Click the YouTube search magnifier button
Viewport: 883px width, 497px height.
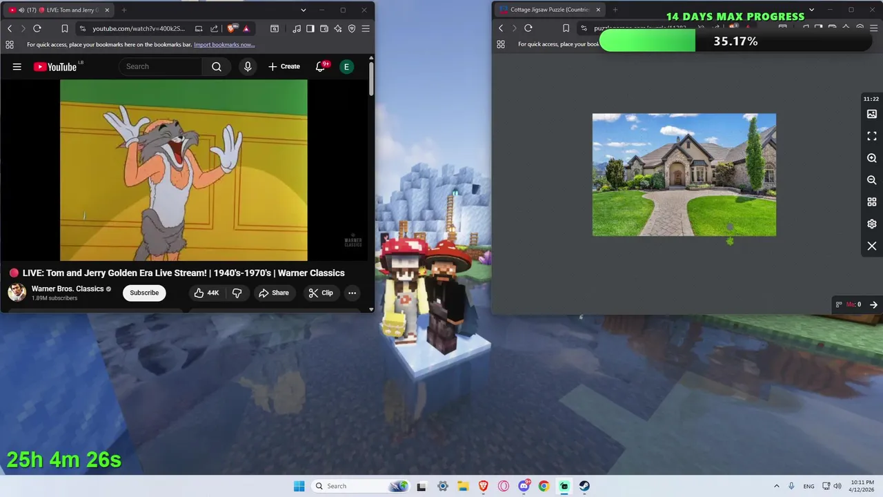pos(217,66)
